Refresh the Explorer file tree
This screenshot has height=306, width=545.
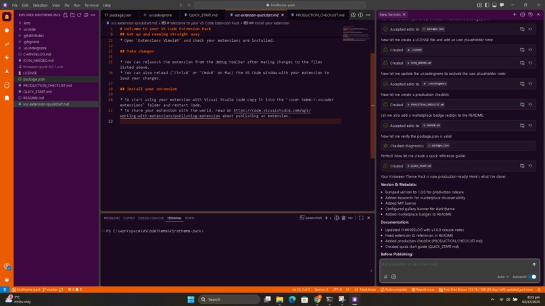pyautogui.click(x=79, y=15)
